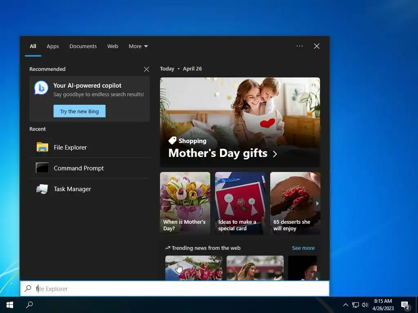The width and height of the screenshot is (418, 313).
Task: Click the magnifier icon in the search box
Action: click(x=28, y=289)
